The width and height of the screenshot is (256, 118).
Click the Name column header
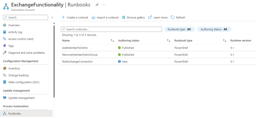coord(66,40)
